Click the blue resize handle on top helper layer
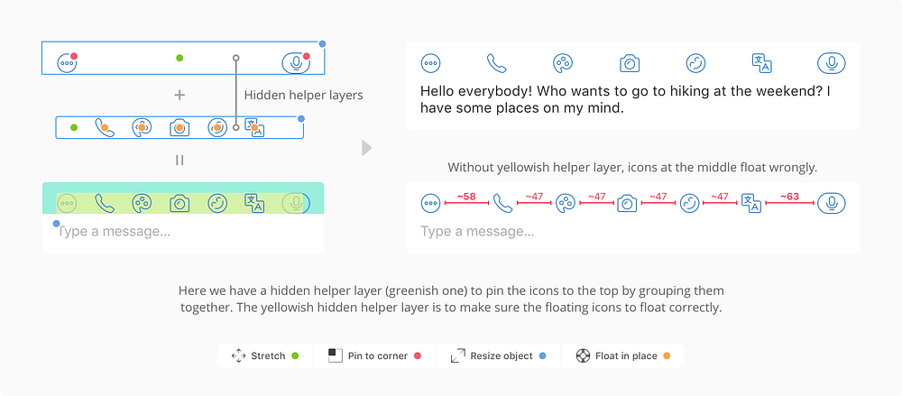Viewport: 902px width, 396px height. [x=322, y=43]
